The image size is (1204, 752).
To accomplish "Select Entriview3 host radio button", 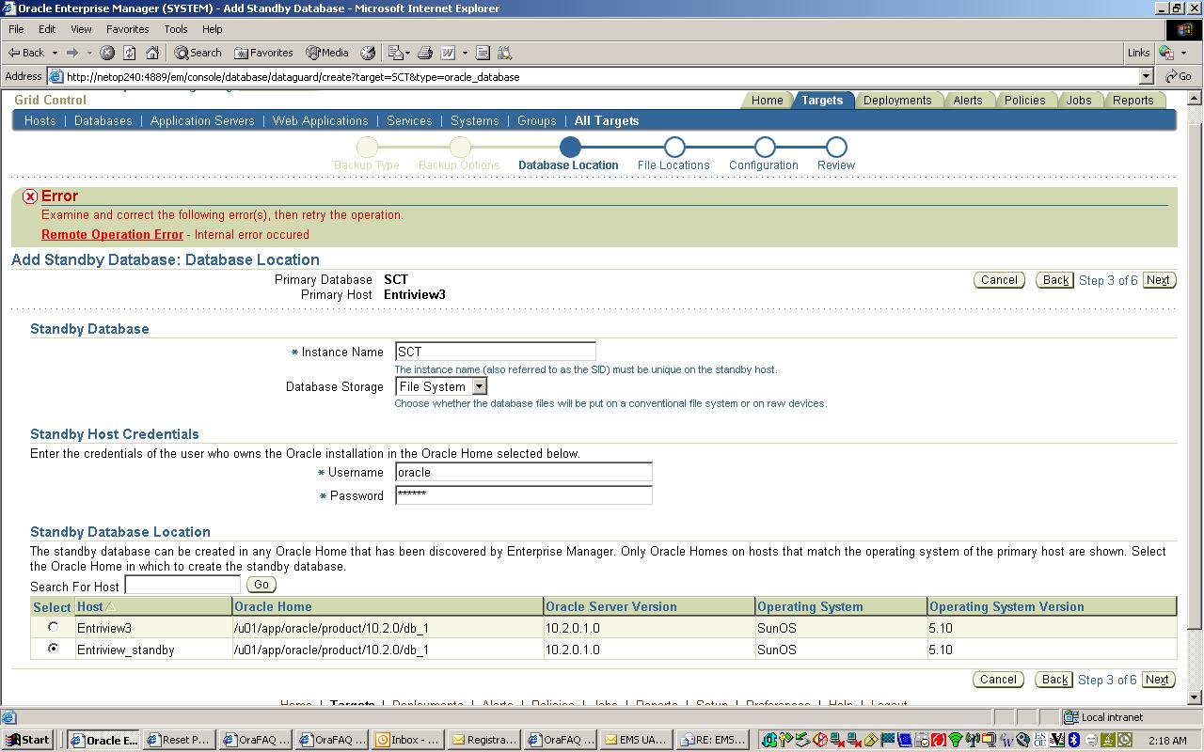I will [x=53, y=627].
